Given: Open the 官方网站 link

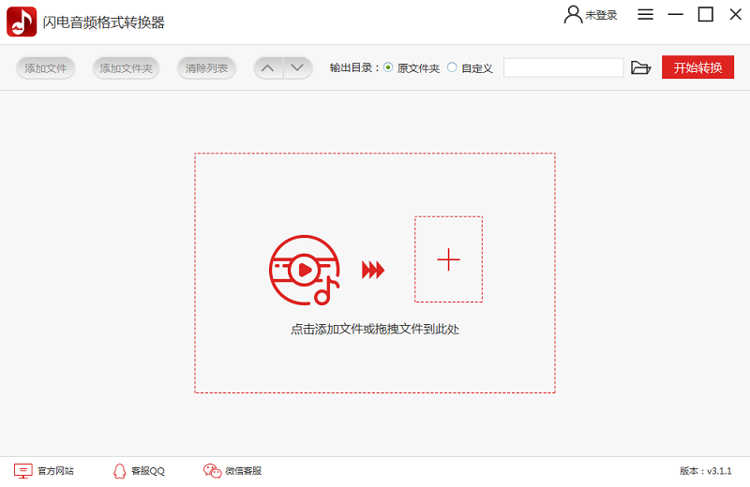Looking at the screenshot, I should (x=56, y=471).
